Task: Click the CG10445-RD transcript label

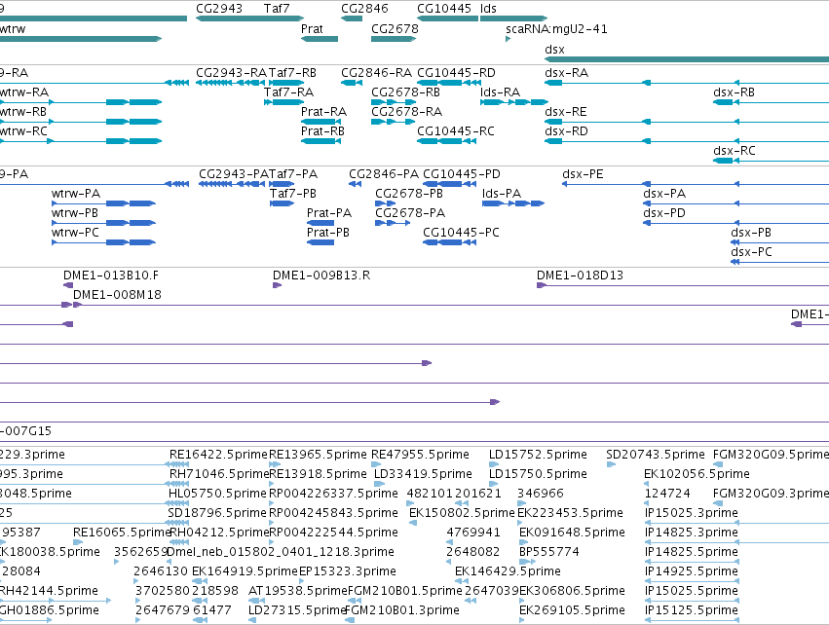Action: 456,72
